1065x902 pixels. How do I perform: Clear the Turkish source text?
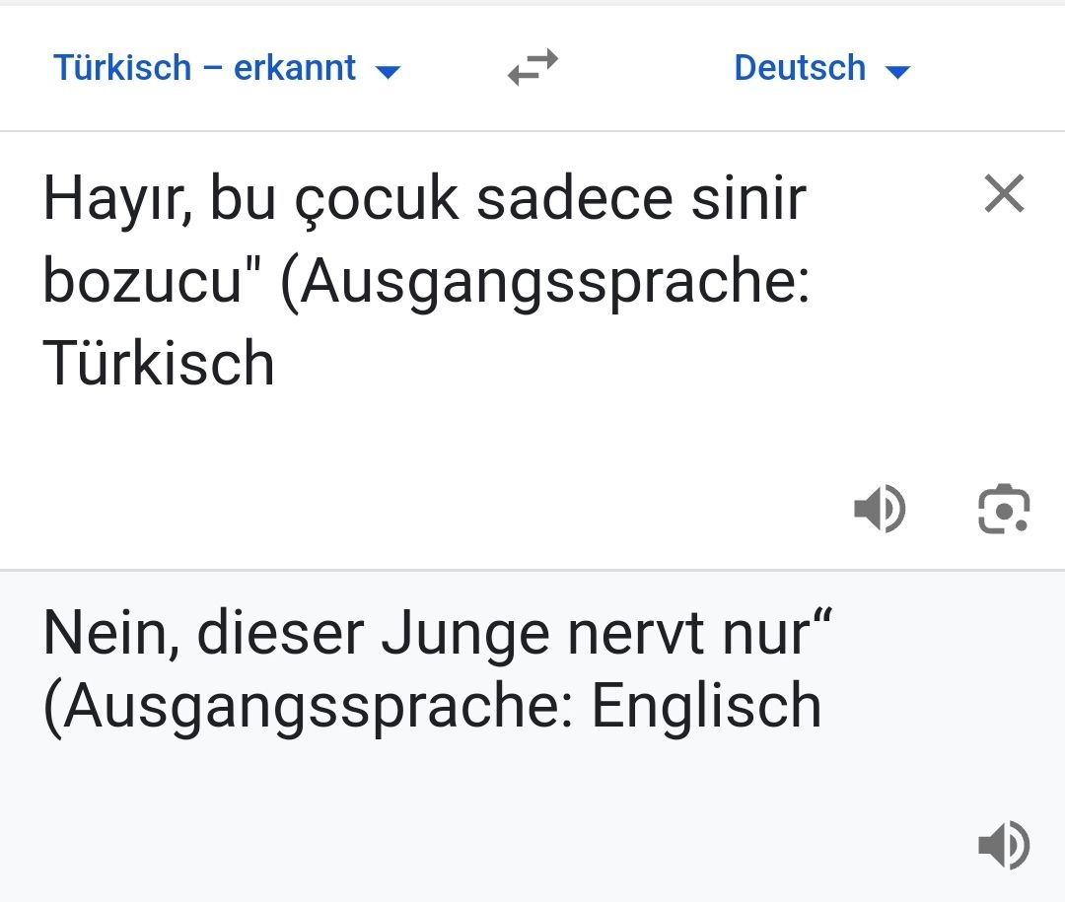(1004, 193)
